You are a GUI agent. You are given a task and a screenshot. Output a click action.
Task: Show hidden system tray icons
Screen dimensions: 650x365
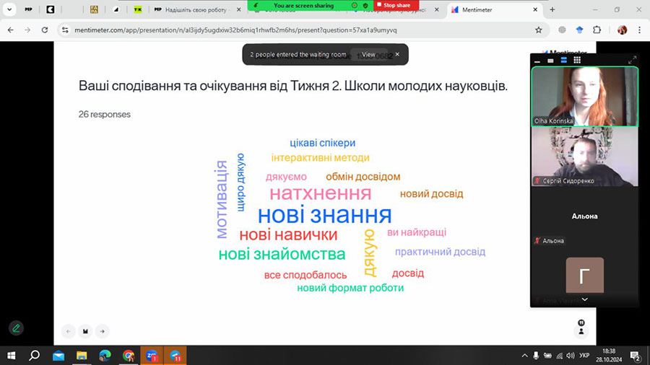click(524, 356)
